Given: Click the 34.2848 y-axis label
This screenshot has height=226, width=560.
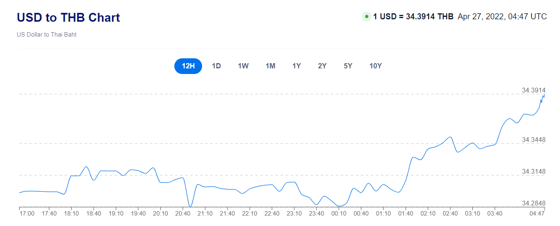Looking at the screenshot, I should [x=533, y=203].
